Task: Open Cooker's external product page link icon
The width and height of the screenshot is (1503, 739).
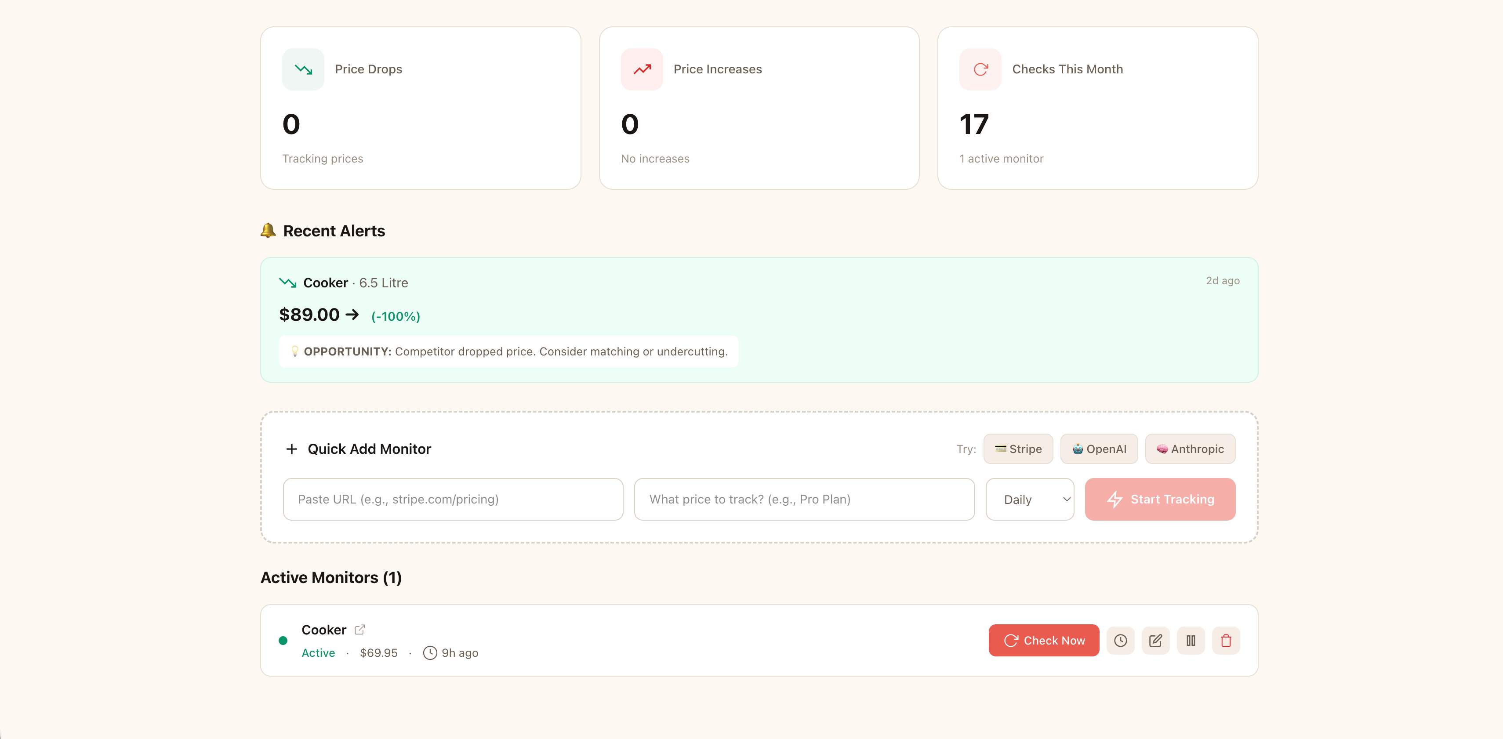Action: click(359, 629)
